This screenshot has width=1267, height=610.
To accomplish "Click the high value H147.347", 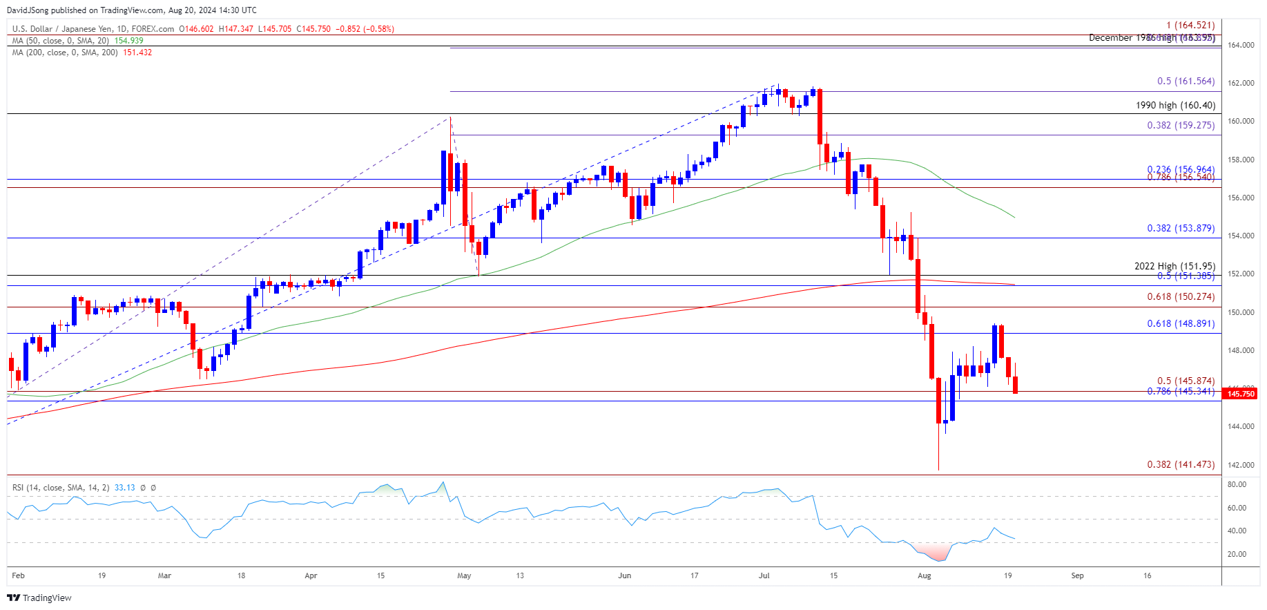I will tap(236, 29).
